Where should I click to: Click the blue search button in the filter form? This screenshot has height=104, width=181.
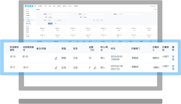50,24
